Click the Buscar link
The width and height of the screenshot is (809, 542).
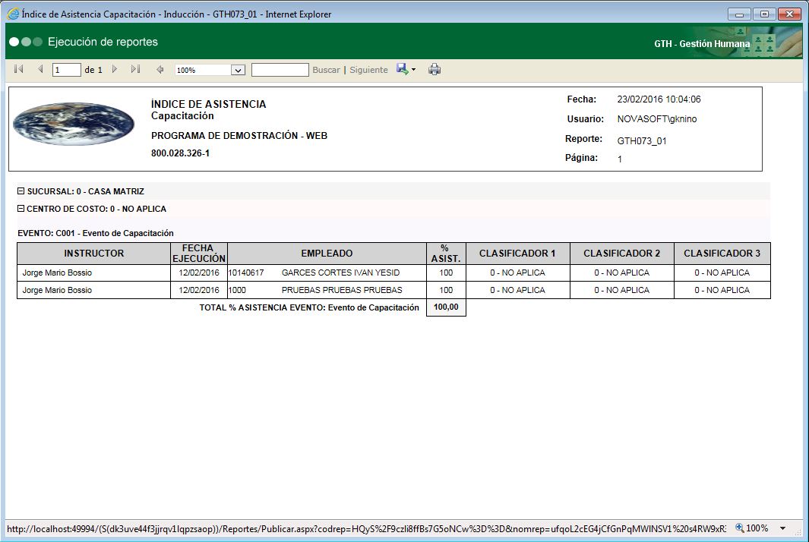pyautogui.click(x=326, y=70)
